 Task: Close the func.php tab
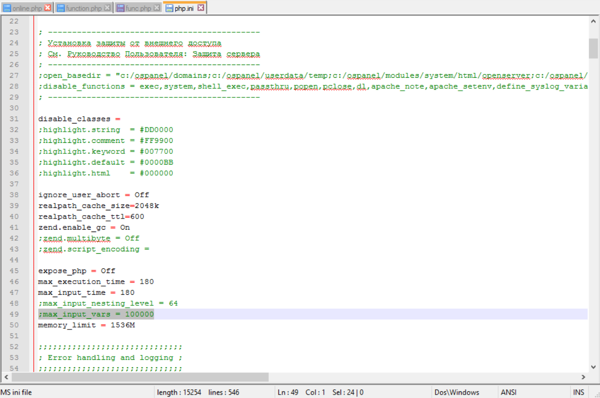pos(156,8)
